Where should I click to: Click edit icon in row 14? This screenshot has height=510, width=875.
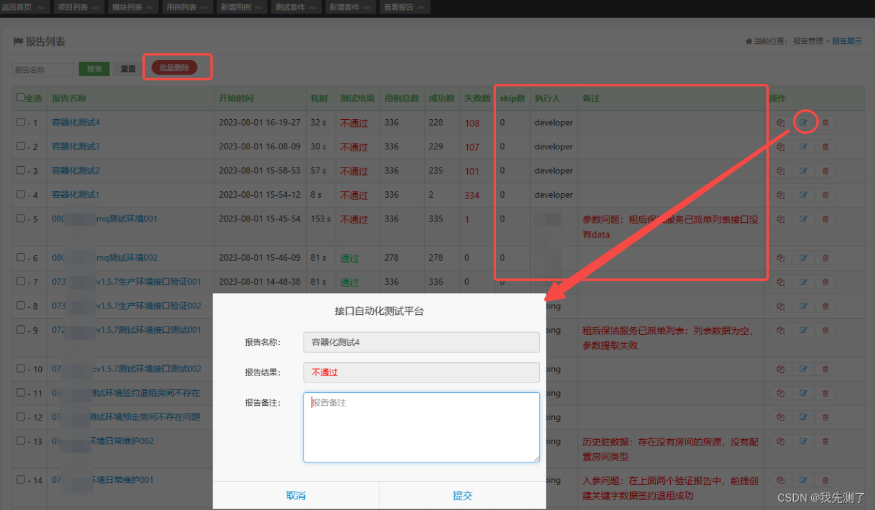[803, 480]
